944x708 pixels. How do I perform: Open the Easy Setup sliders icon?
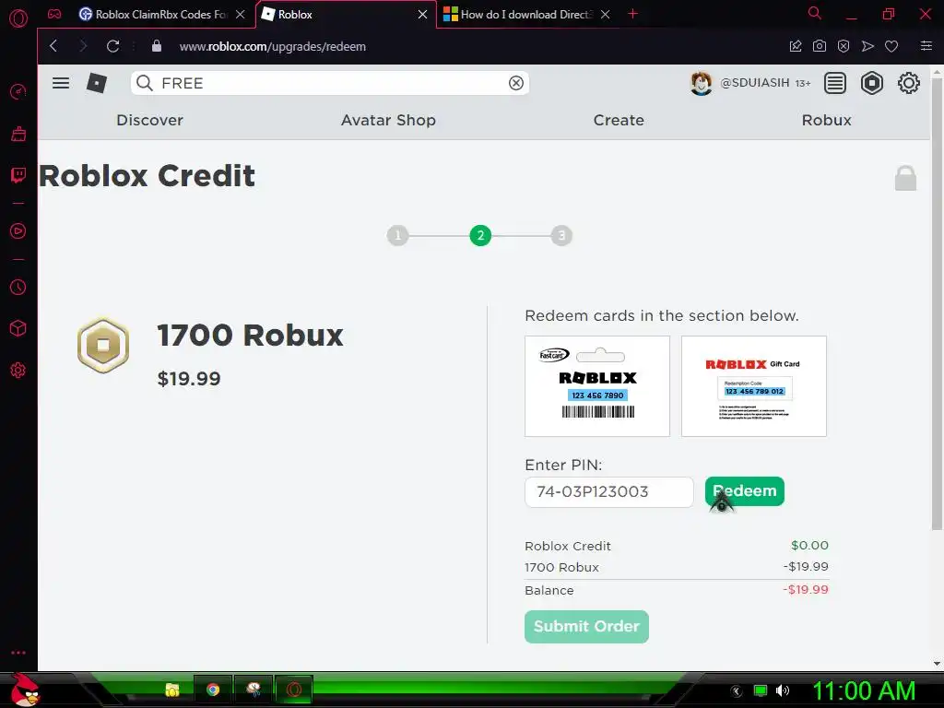pos(926,46)
